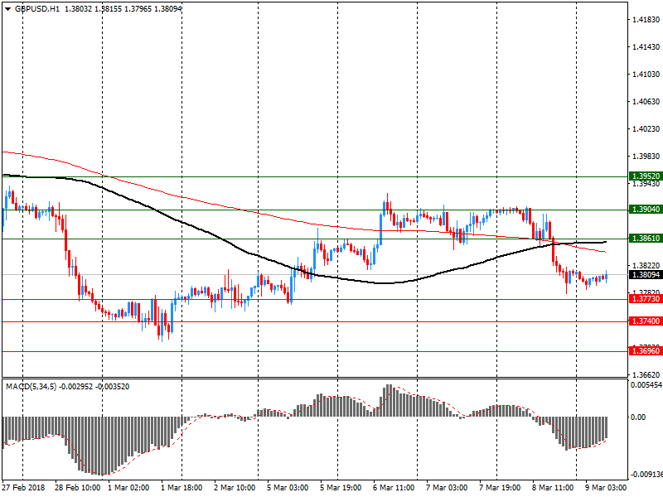Click the 1.41430 price scale value

tap(646, 47)
